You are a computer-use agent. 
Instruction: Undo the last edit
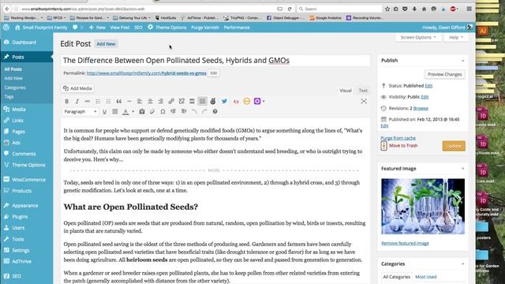pyautogui.click(x=194, y=111)
